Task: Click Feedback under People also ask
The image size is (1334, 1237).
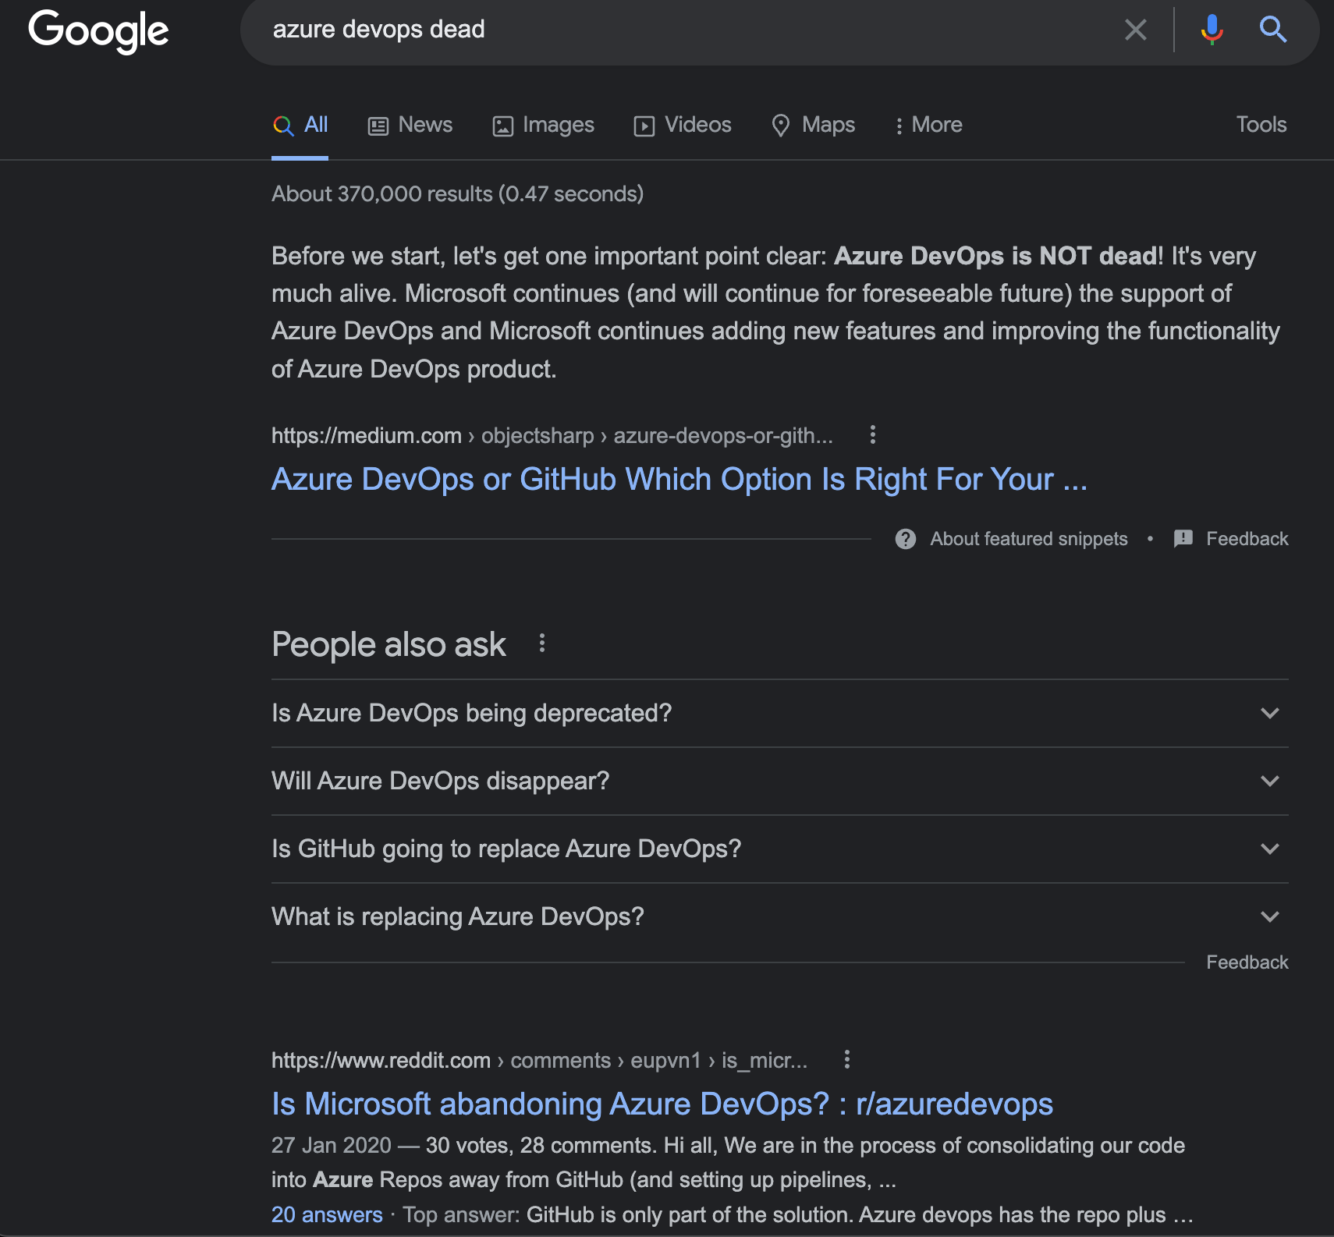Action: tap(1247, 962)
